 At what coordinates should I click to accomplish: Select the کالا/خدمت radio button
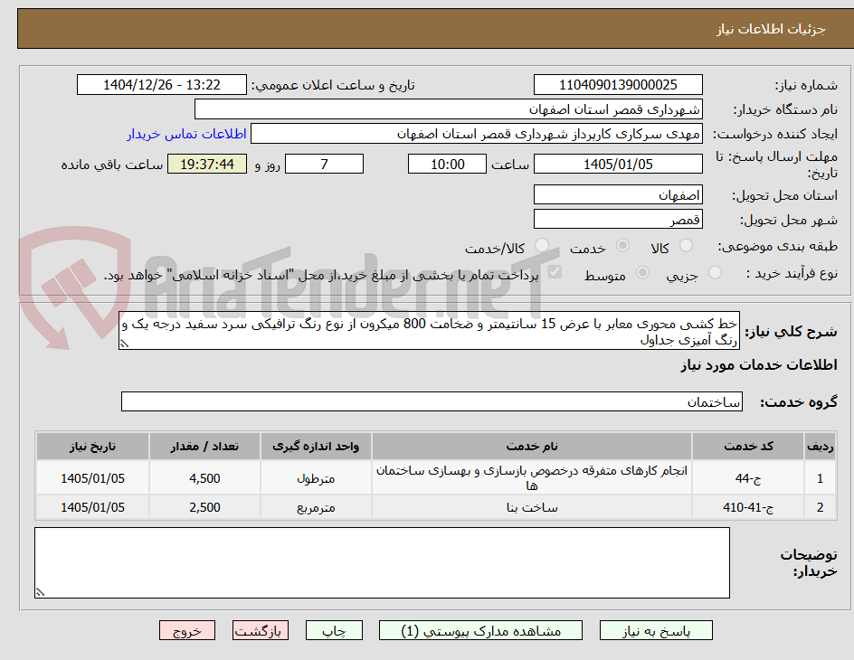[x=542, y=246]
